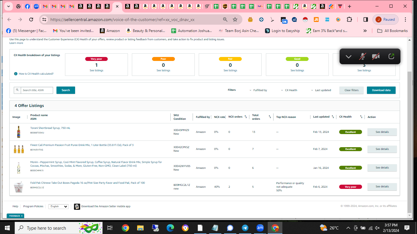The image size is (417, 234).
Task: Turn on the camera in meeting overlay
Action: click(x=376, y=56)
